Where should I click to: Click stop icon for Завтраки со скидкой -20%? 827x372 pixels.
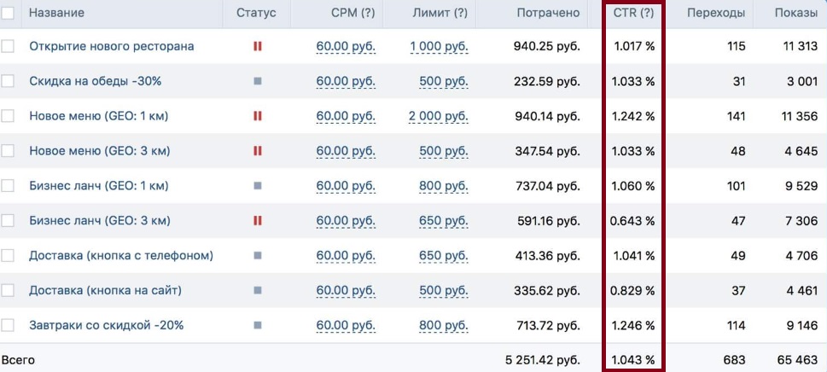[x=257, y=325]
